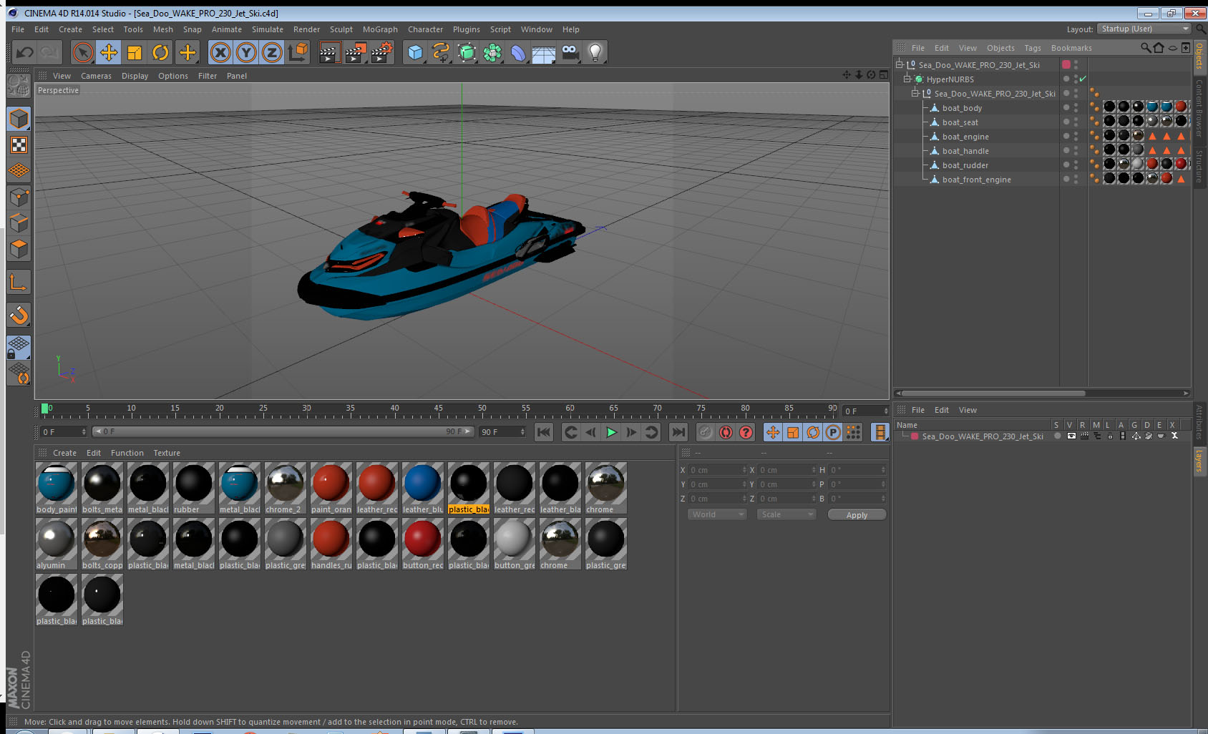
Task: Jump to the animation start
Action: [544, 432]
